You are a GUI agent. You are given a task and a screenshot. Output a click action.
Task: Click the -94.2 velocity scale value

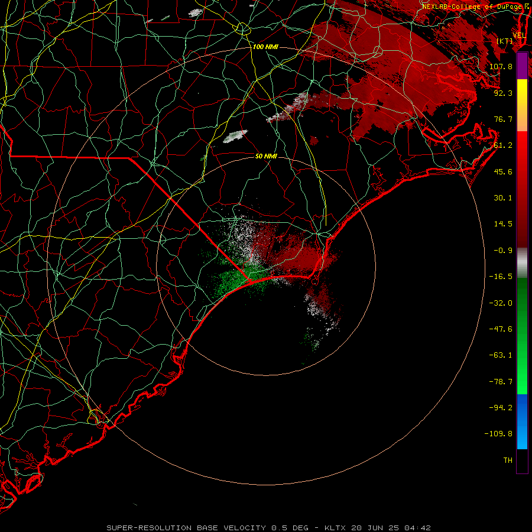pos(501,408)
